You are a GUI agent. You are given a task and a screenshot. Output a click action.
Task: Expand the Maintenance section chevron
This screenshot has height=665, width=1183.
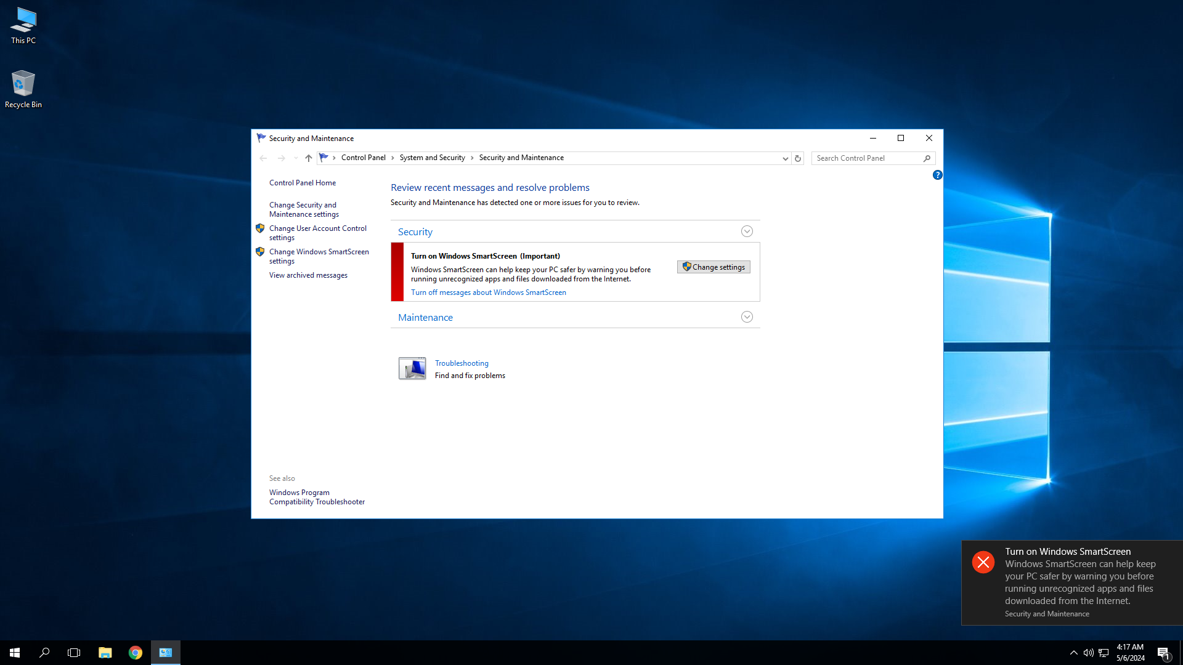[747, 317]
